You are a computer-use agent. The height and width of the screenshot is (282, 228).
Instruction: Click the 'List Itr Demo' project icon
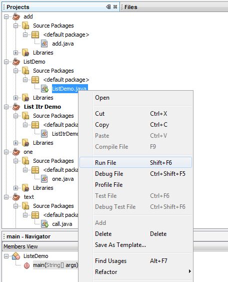[x=16, y=107]
